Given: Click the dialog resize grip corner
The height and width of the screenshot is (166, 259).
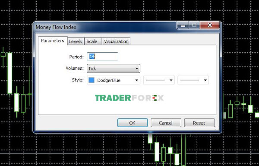Looking at the screenshot, I should (217, 128).
